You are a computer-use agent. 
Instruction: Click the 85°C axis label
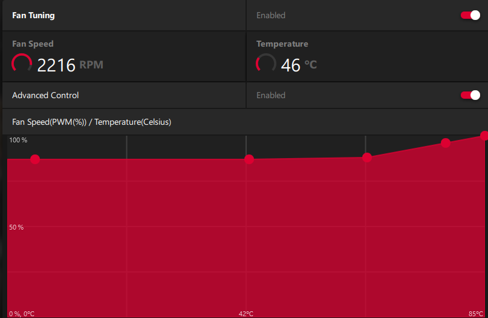[x=475, y=313]
